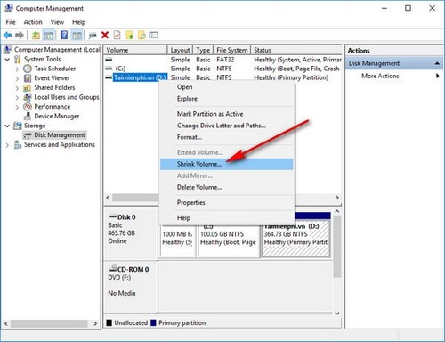Click the list view settings icon in toolbar
The width and height of the screenshot is (445, 342).
click(x=153, y=36)
